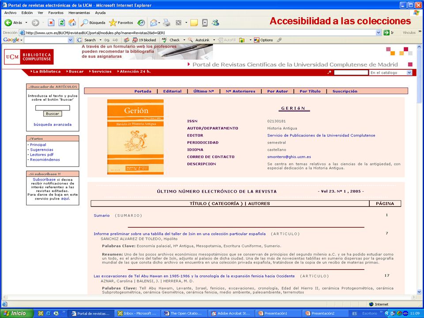Browse the Por Autor tab
This screenshot has width=424, height=318.
(277, 91)
